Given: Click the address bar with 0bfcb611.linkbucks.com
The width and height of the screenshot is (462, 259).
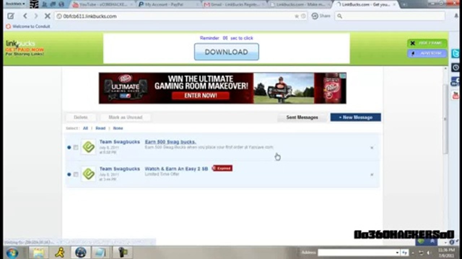Looking at the screenshot, I should [x=180, y=16].
